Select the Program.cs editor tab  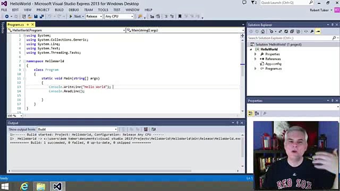point(16,24)
